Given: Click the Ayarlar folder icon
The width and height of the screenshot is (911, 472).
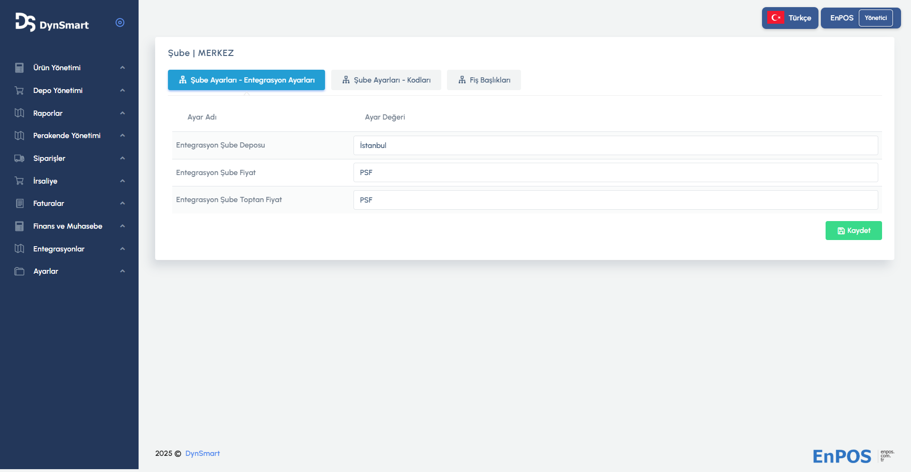Looking at the screenshot, I should tap(19, 271).
